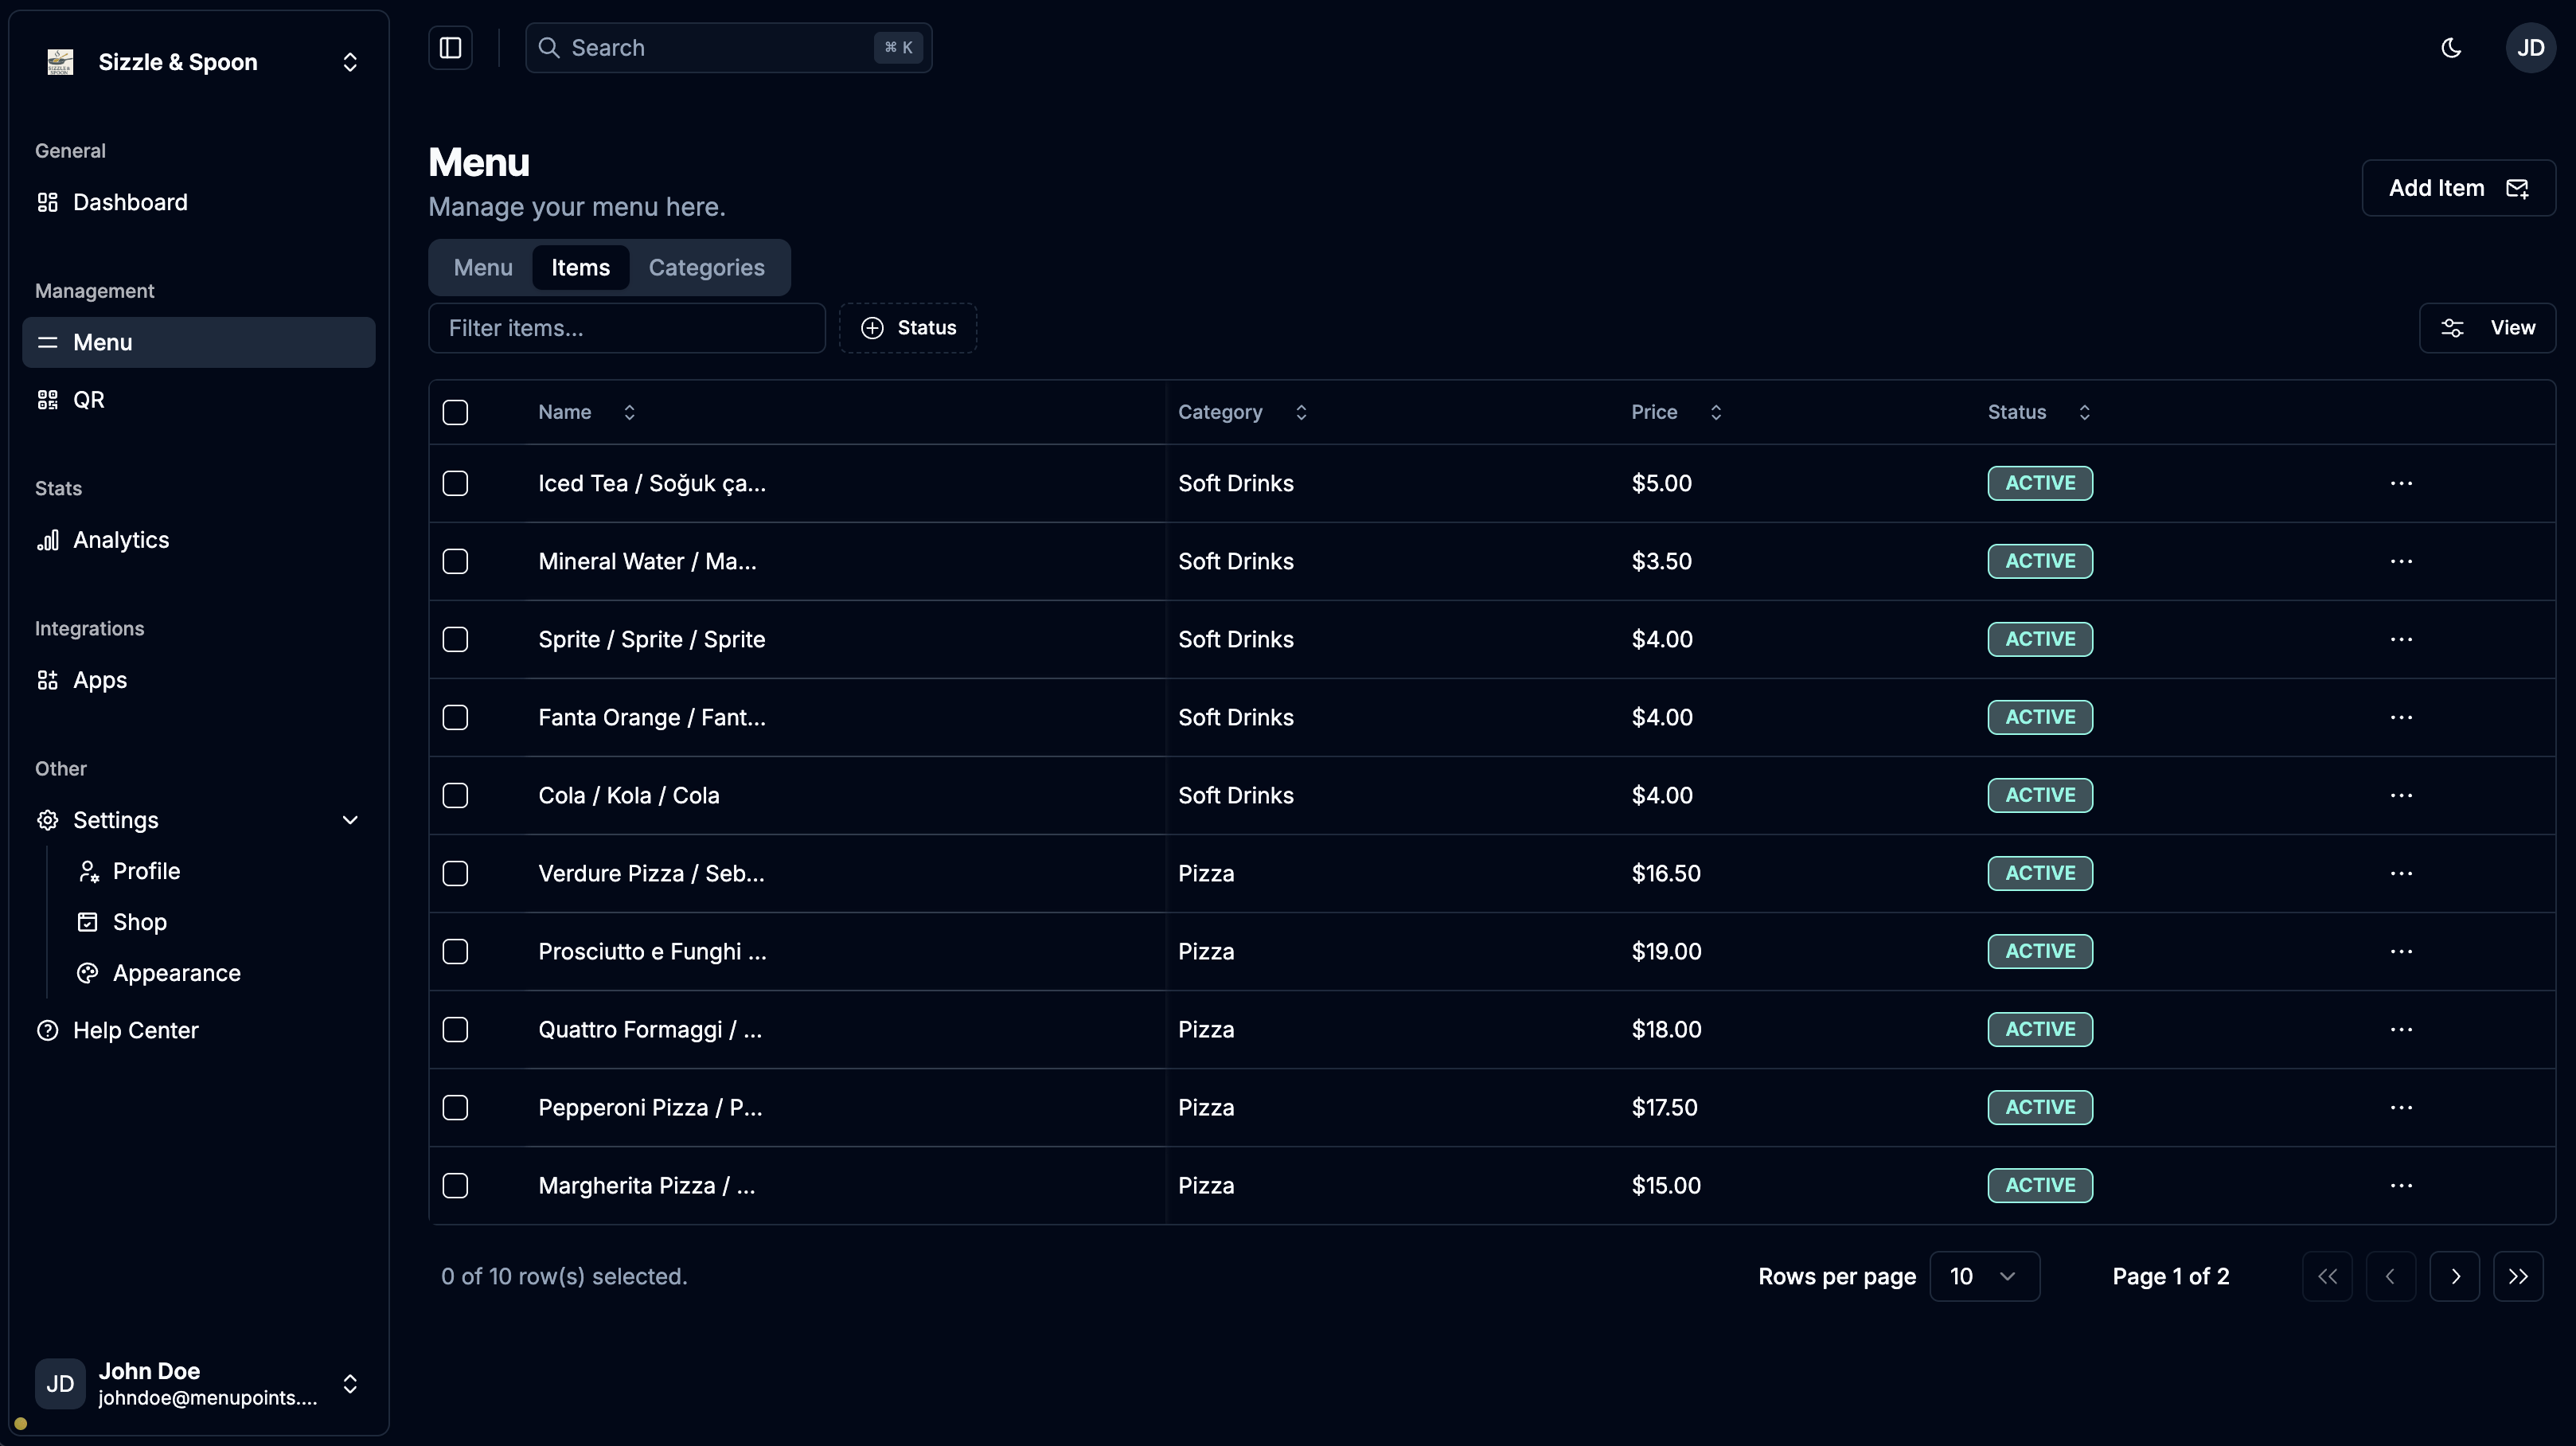Screen dimensions: 2576x1446
Task: Open Analytics from the sidebar
Action: pos(120,540)
